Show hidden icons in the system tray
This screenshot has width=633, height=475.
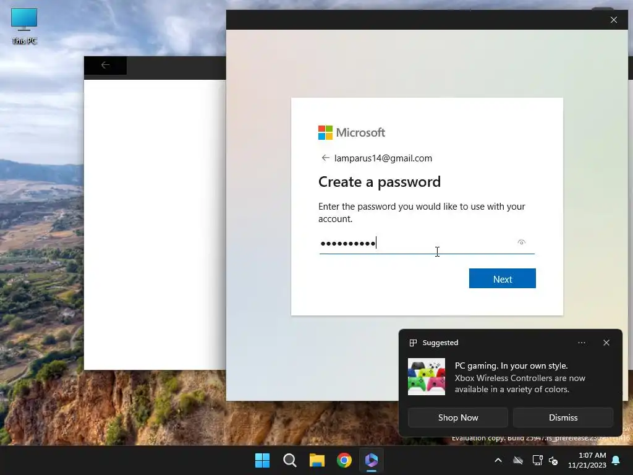pyautogui.click(x=498, y=460)
